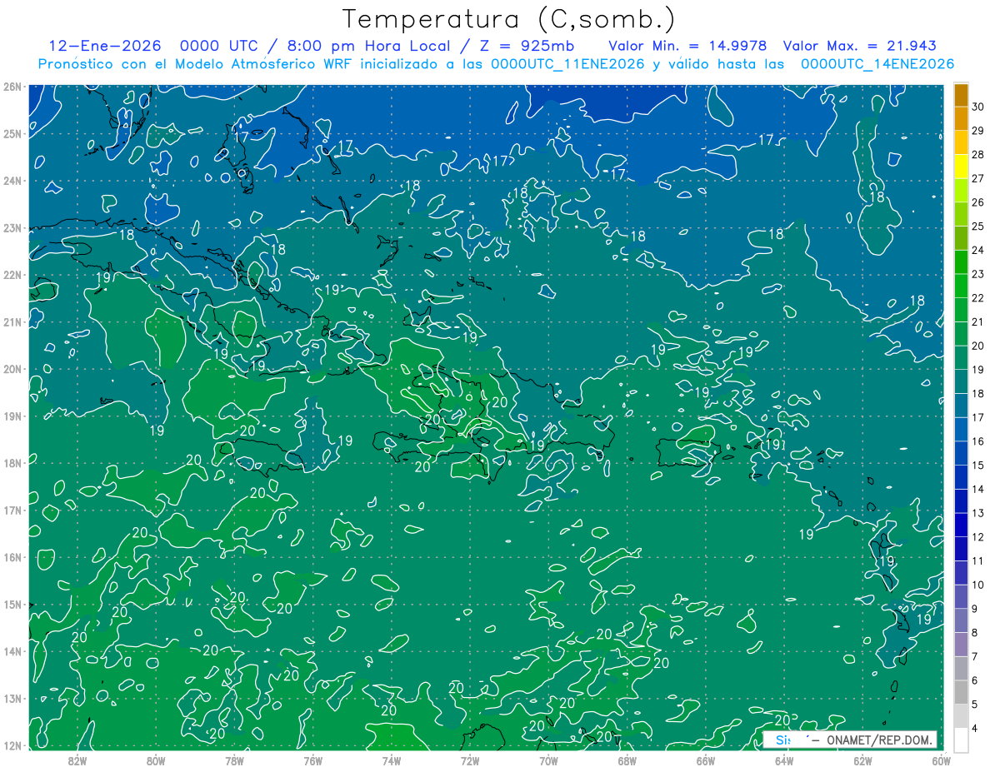The width and height of the screenshot is (1000, 772).
Task: Pick the yellow swatch between 27 and 28
Action: point(961,167)
